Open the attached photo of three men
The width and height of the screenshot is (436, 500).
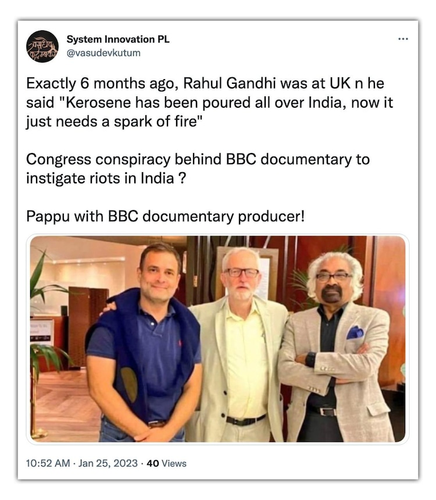[x=218, y=339]
